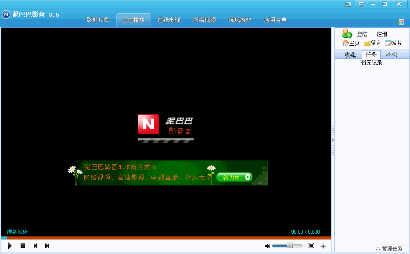Click the 00:00 / 00:00 time display
410x254 pixels.
[306, 232]
